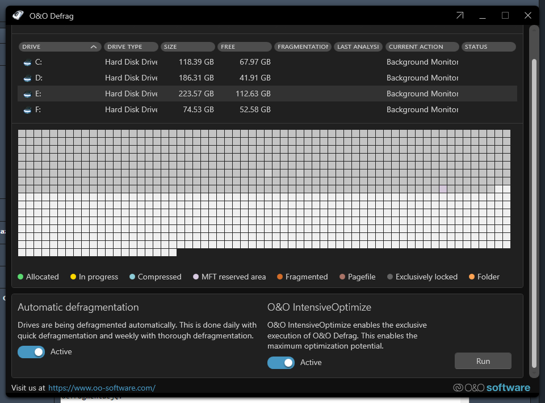This screenshot has width=545, height=403.
Task: Click the O&O software logo in footer
Action: click(x=492, y=387)
